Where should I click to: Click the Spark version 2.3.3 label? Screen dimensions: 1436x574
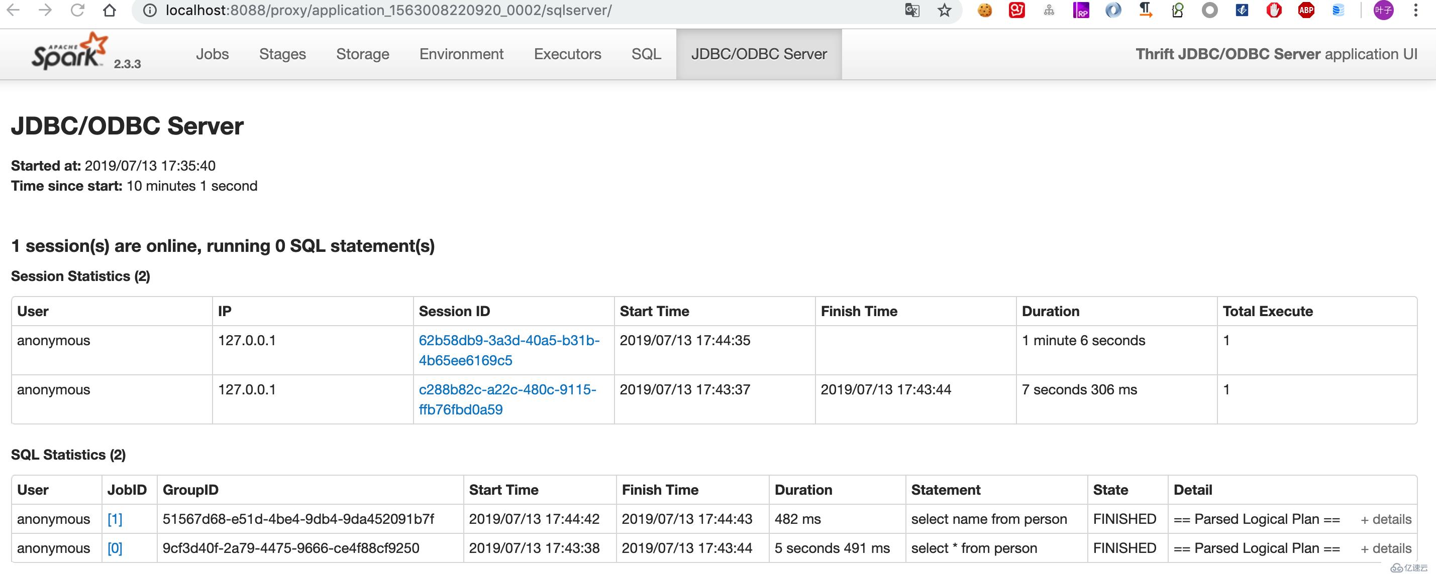(128, 64)
